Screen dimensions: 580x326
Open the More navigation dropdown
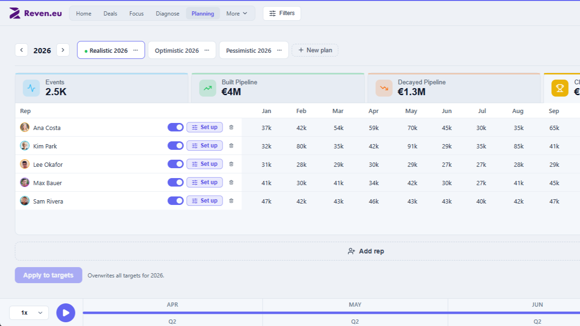237,13
